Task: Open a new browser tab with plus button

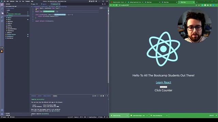Action: pyautogui.click(x=197, y=2)
